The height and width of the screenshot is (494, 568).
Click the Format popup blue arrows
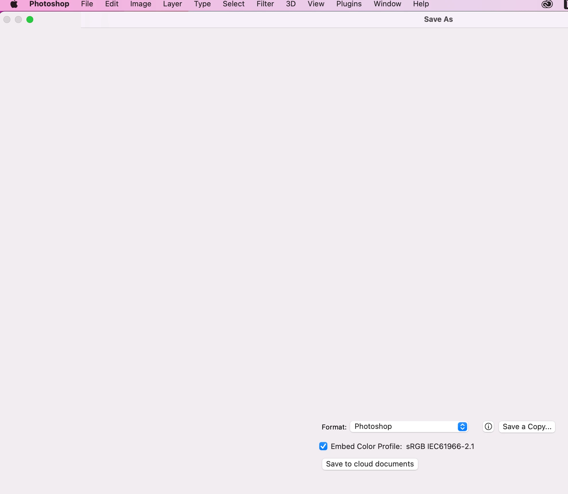click(462, 427)
